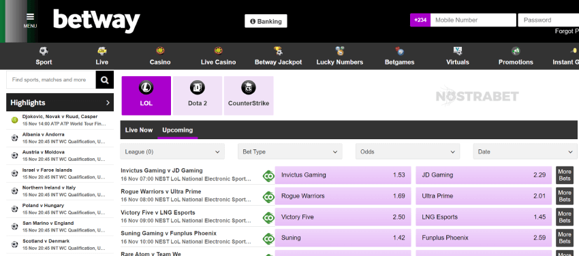Open the Sport section
Screen dimensions: 579x256
[44, 56]
